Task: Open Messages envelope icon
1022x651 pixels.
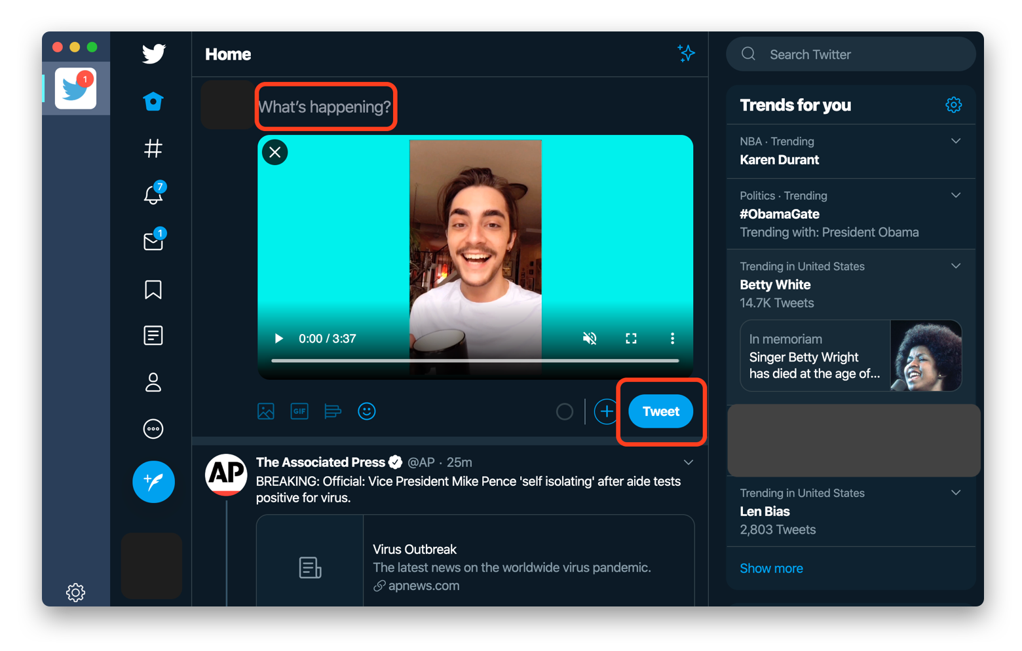Action: 154,240
